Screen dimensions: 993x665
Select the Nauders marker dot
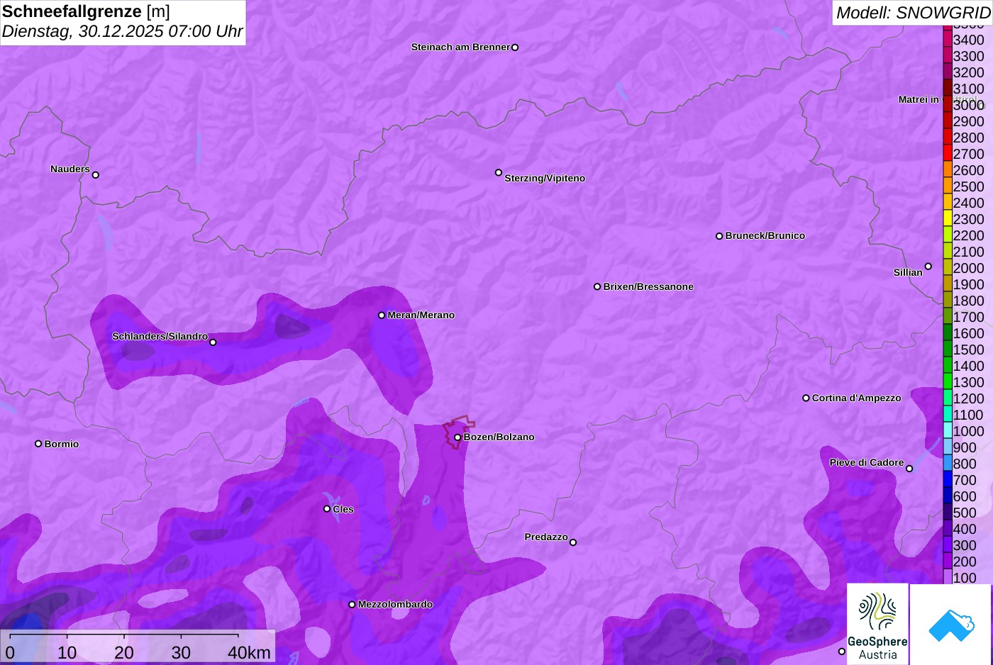point(96,175)
